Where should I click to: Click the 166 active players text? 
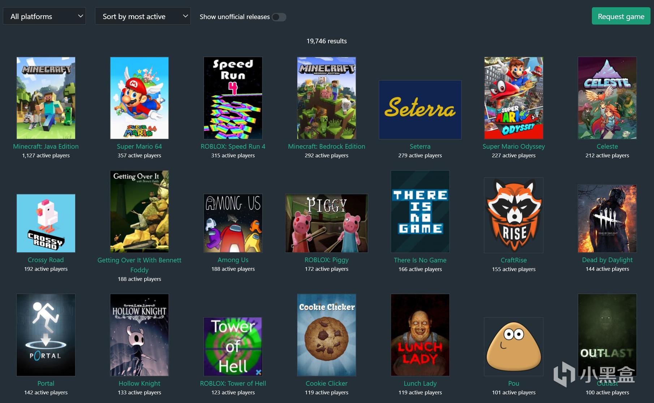point(420,269)
